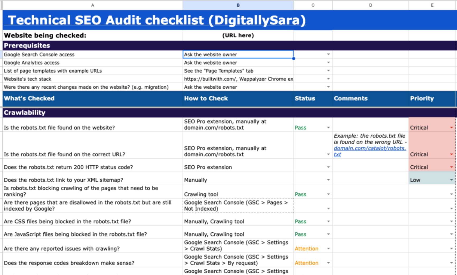The width and height of the screenshot is (457, 275).
Task: Select the builtwith.com Wappalyzer cell
Action: tap(238, 79)
